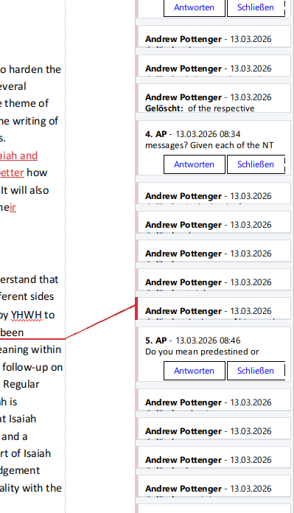This screenshot has width=294, height=513.
Task: Open comment '5. AP - 13.03.2026 08:46' header
Action: pos(192,341)
